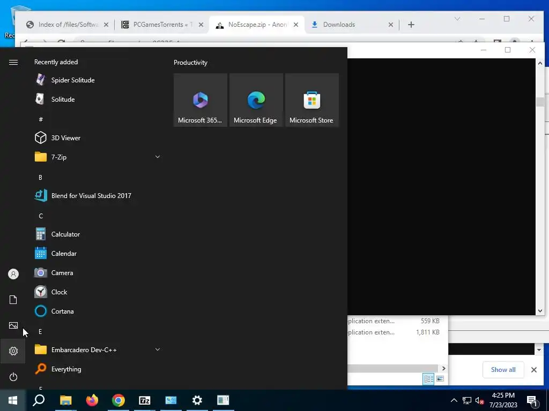Viewport: 549px width, 411px height.
Task: Launch the Solitude card game
Action: click(x=98, y=99)
